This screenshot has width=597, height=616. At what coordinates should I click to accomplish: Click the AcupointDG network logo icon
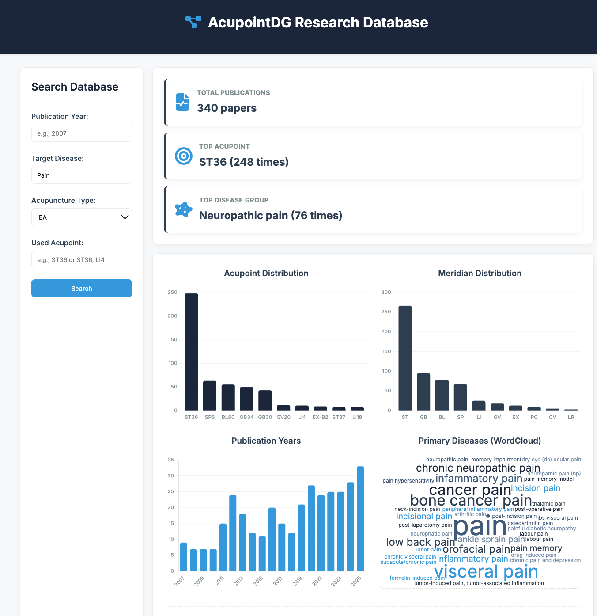[193, 22]
